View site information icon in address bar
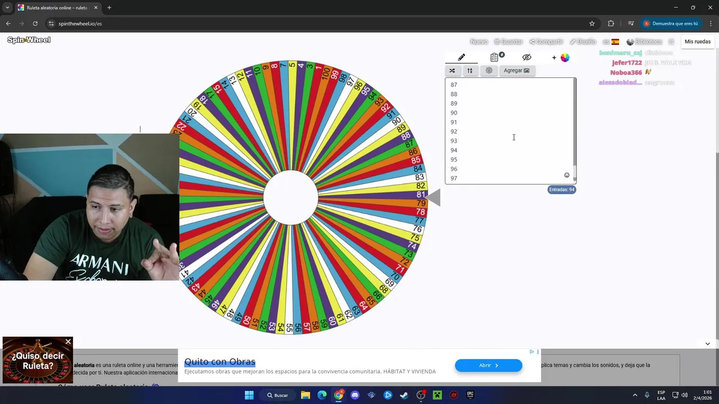 [51, 24]
